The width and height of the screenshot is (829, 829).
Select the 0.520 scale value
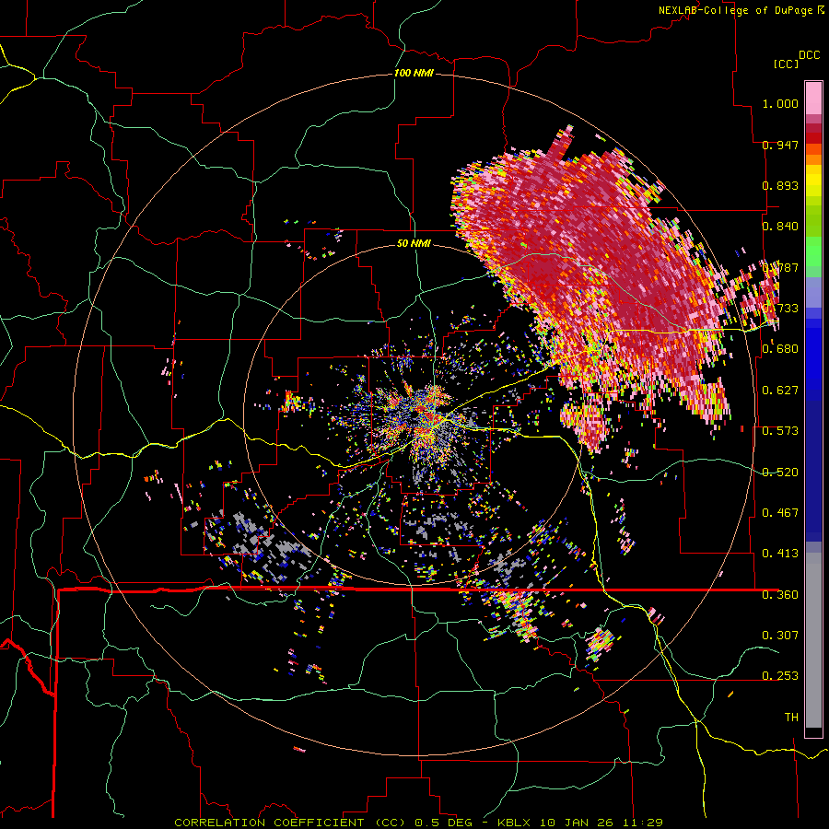[x=780, y=472]
